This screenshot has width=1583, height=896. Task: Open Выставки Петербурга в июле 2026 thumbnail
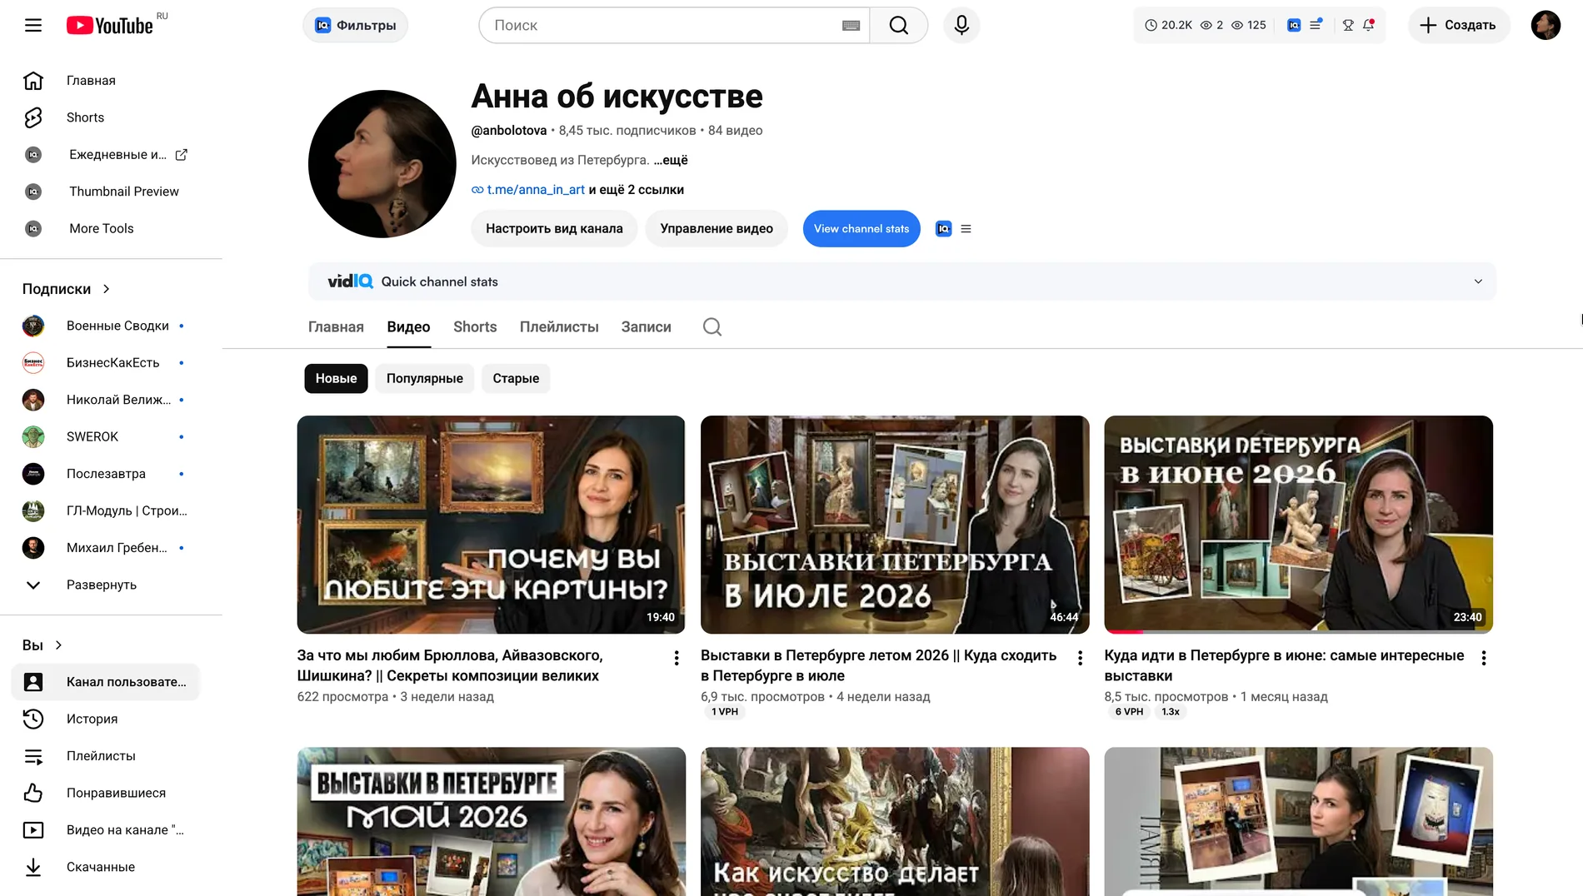pyautogui.click(x=895, y=525)
